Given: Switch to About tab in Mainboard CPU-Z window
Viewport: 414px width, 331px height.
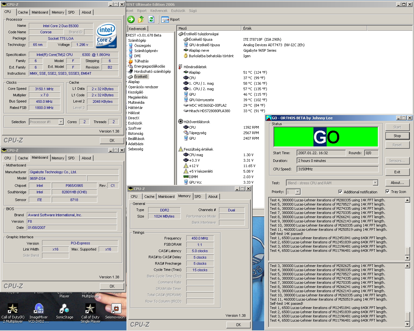Looking at the screenshot, I should (86, 158).
